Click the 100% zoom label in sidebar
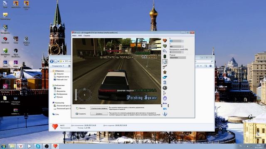Image resolution: width=266 pixels, height=149 pixels. [165, 109]
